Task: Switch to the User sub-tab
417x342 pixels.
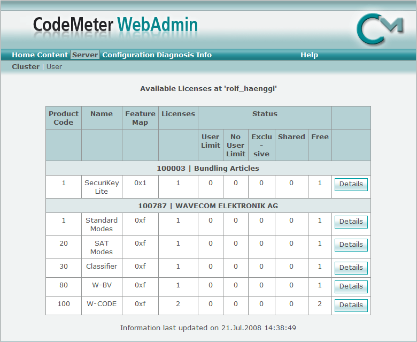Action: pos(54,67)
